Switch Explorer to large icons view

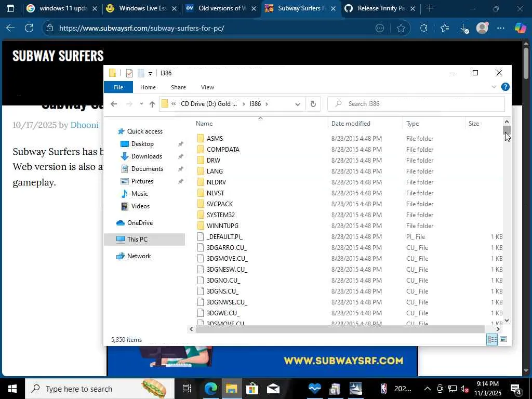[x=503, y=339]
